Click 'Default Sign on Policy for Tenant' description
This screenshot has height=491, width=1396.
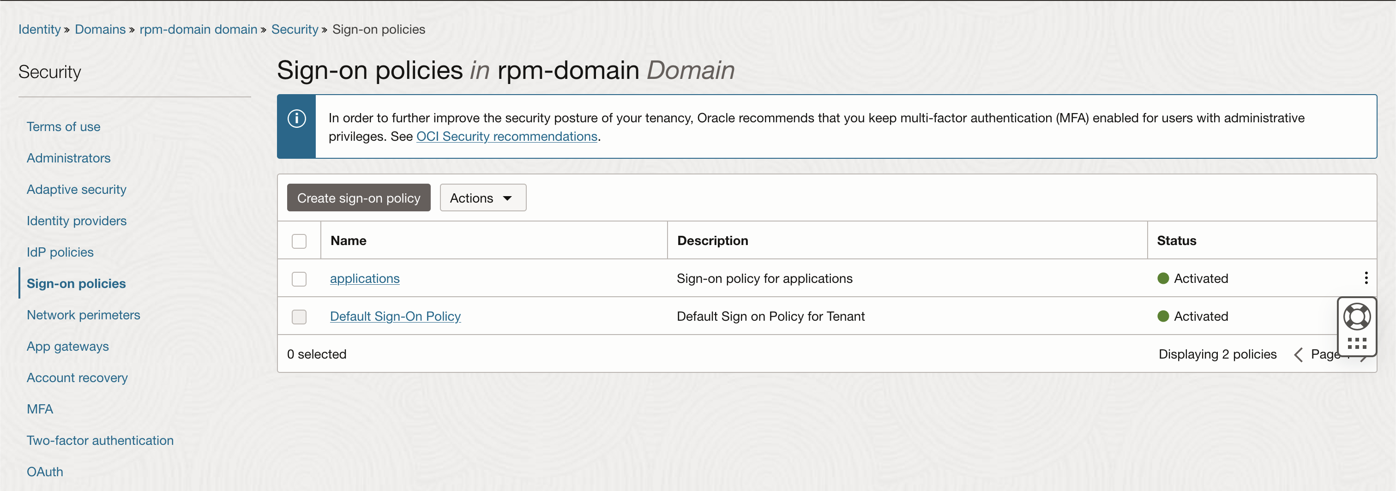[770, 317]
